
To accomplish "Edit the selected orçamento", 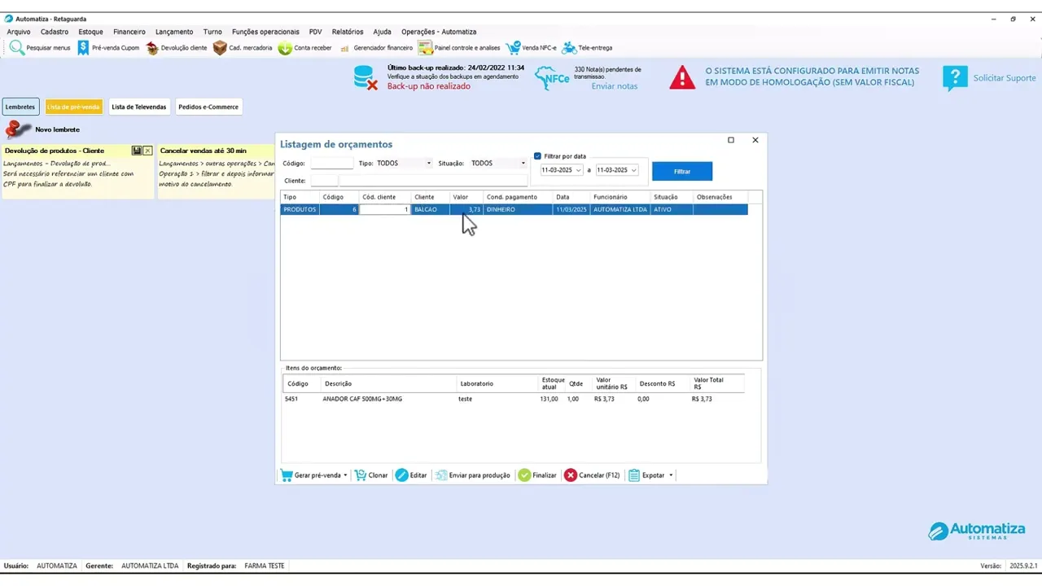I will tap(411, 475).
